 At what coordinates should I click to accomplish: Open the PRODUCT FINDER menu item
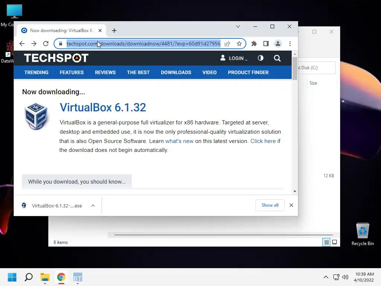(248, 73)
